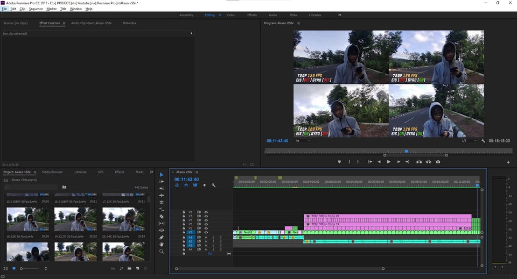Toggle sync lock for track V4

point(199,220)
